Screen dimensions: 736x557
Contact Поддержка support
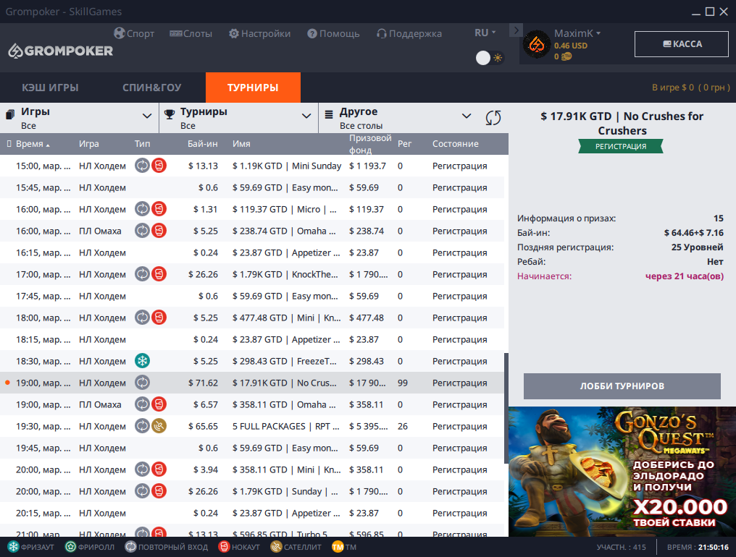click(409, 34)
